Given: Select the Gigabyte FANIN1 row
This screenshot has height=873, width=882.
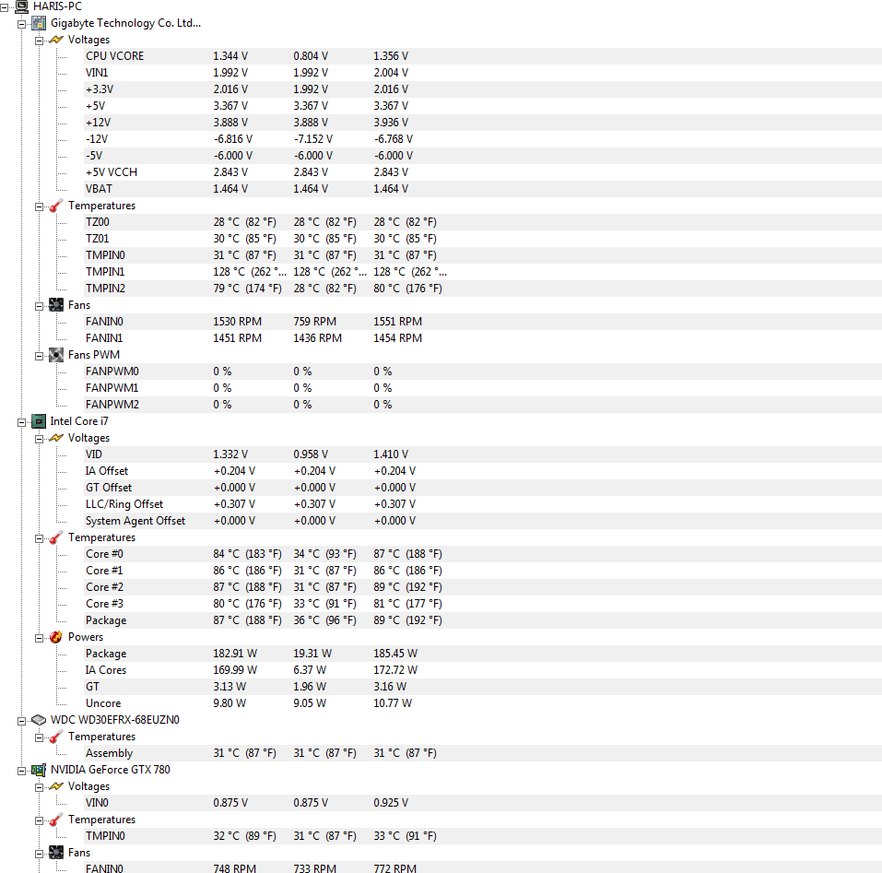Looking at the screenshot, I should pos(483,338).
